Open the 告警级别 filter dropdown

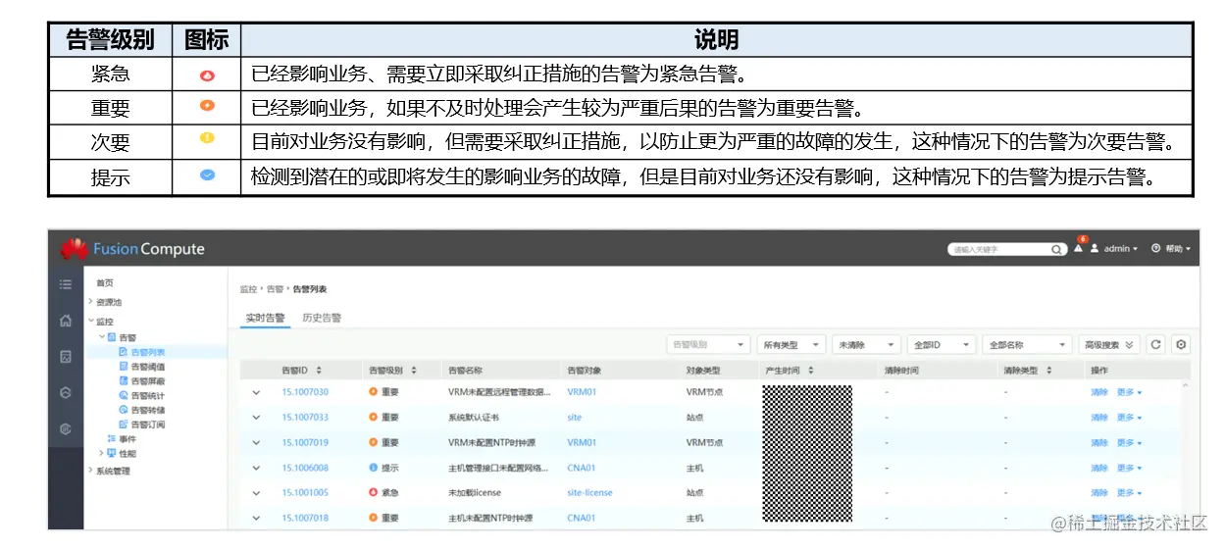click(x=708, y=345)
